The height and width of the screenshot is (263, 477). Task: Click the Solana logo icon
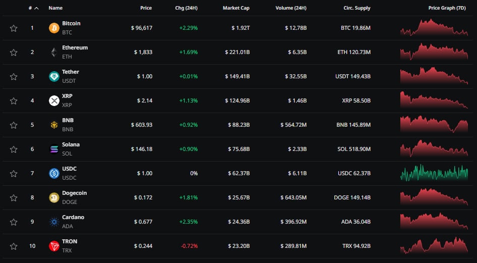click(54, 149)
